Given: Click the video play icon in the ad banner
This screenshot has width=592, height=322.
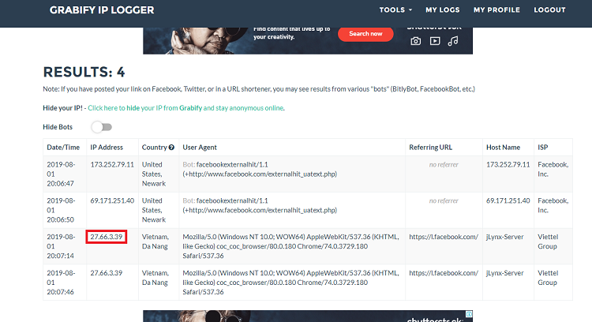Looking at the screenshot, I should pyautogui.click(x=434, y=41).
